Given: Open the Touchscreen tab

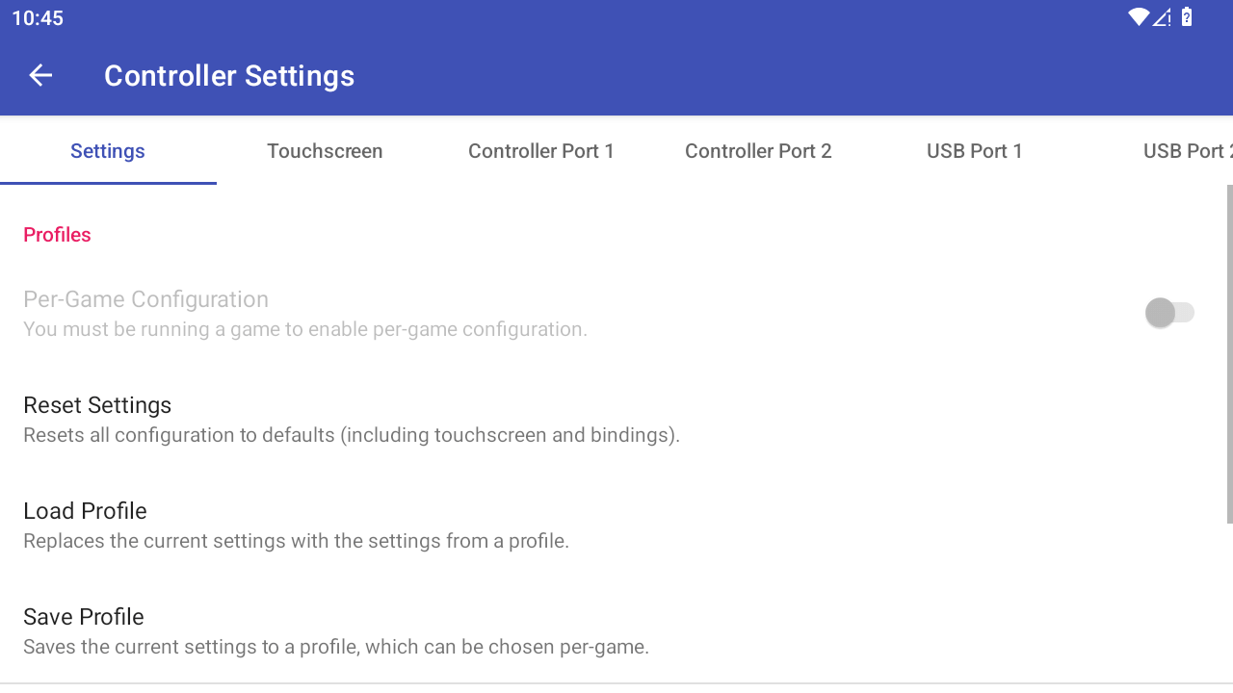Looking at the screenshot, I should (325, 151).
